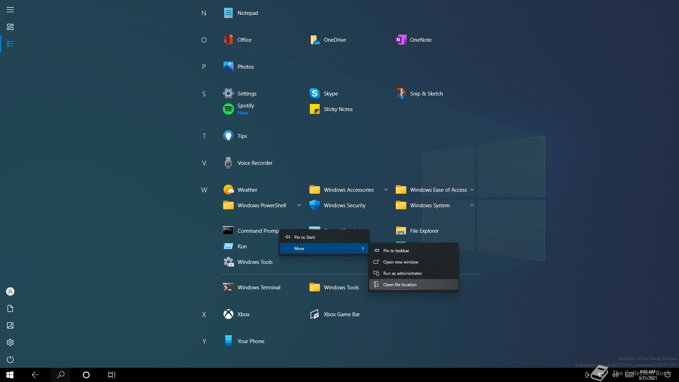679x382 pixels.
Task: Switch to All apps list view
Action: (10, 44)
